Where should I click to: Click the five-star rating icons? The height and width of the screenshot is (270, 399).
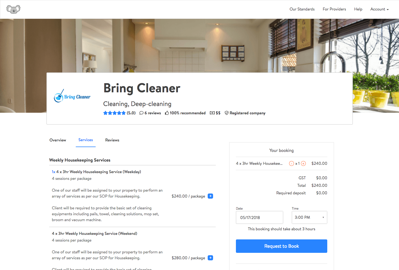pos(114,113)
